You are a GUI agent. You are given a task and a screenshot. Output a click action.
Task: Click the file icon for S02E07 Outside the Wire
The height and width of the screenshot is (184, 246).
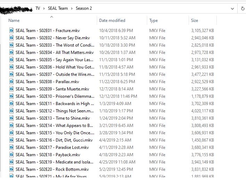(11, 74)
